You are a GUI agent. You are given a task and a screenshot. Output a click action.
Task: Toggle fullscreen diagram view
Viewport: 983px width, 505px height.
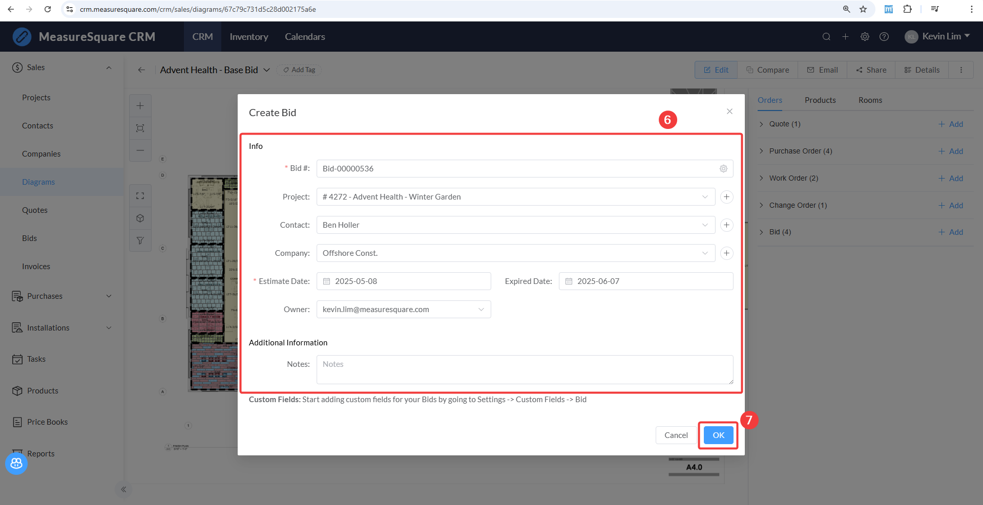[x=140, y=196]
